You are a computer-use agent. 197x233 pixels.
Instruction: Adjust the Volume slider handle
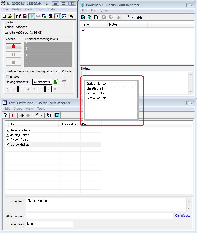64,81
